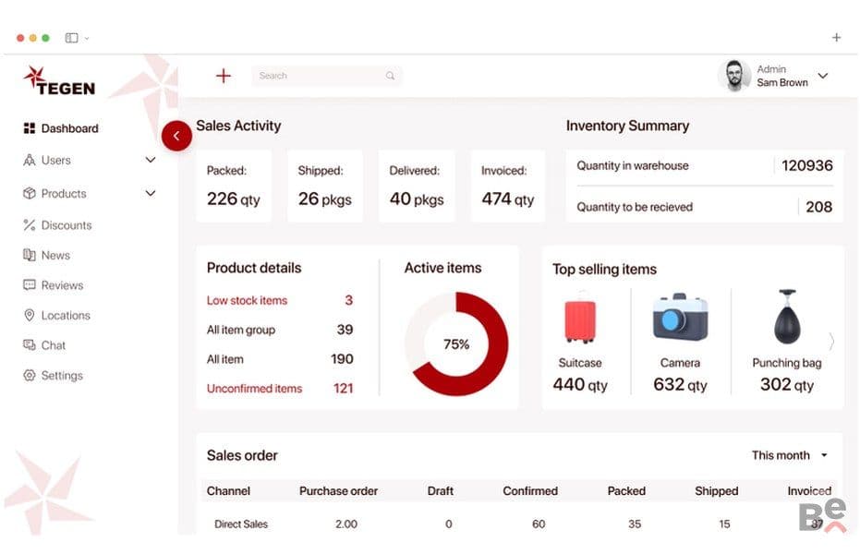Open the Reviews menu item
This screenshot has width=860, height=554.
tap(54, 285)
